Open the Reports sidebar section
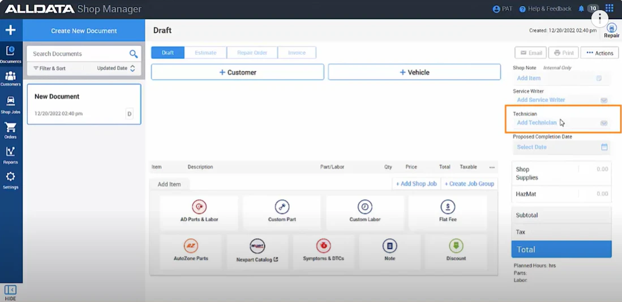This screenshot has width=622, height=302. pyautogui.click(x=11, y=155)
